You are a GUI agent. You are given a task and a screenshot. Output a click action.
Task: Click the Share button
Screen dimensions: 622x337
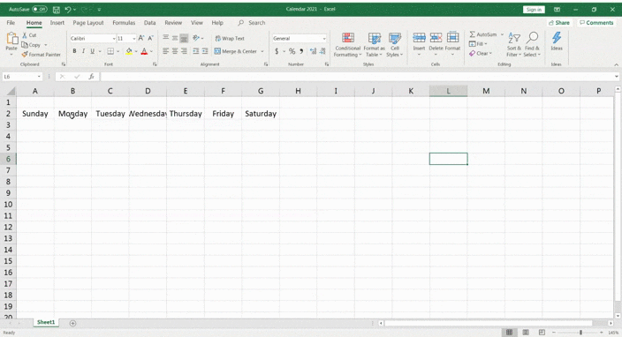pyautogui.click(x=559, y=23)
